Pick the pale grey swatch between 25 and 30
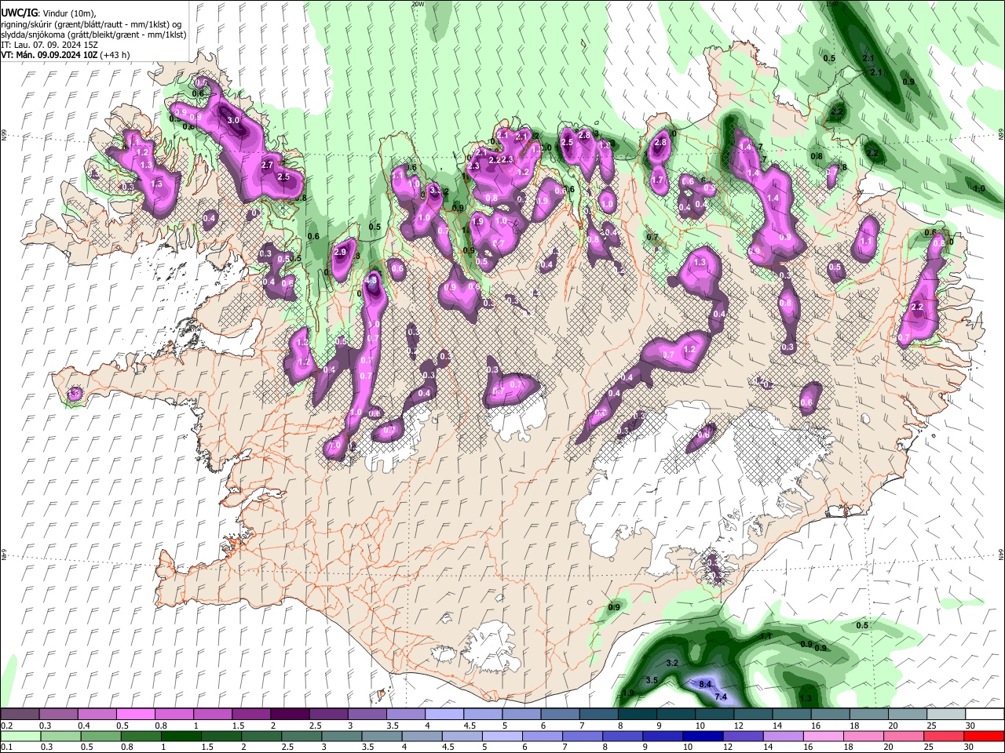Screen dimensions: 1005x753 [945, 714]
